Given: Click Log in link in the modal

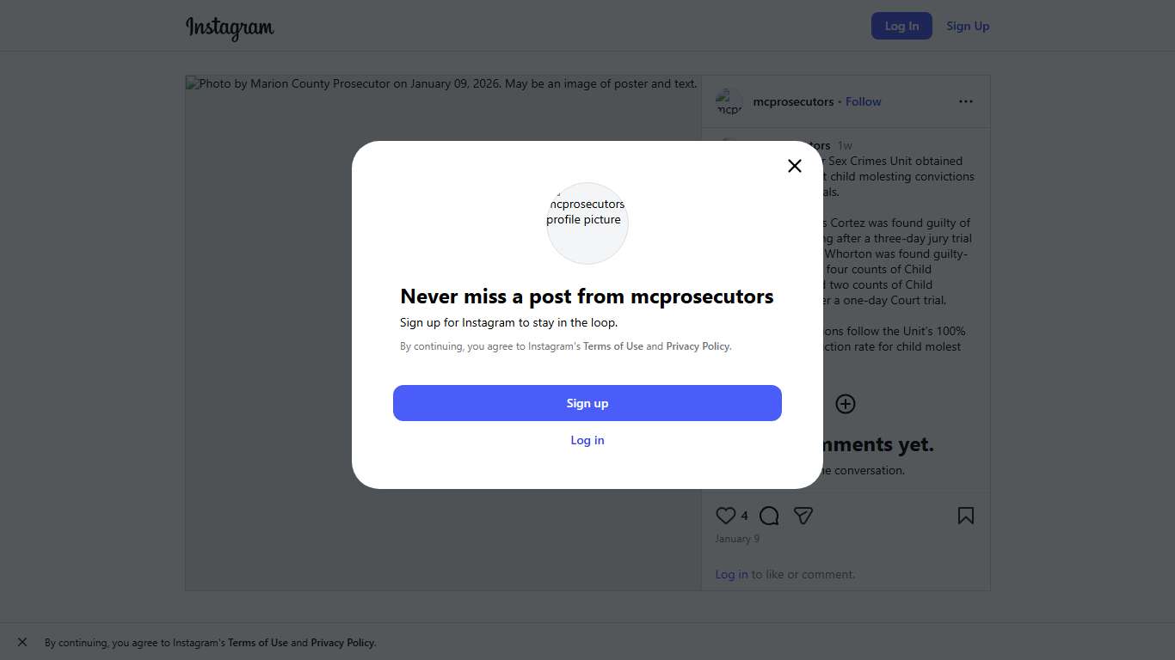Looking at the screenshot, I should pos(587,440).
